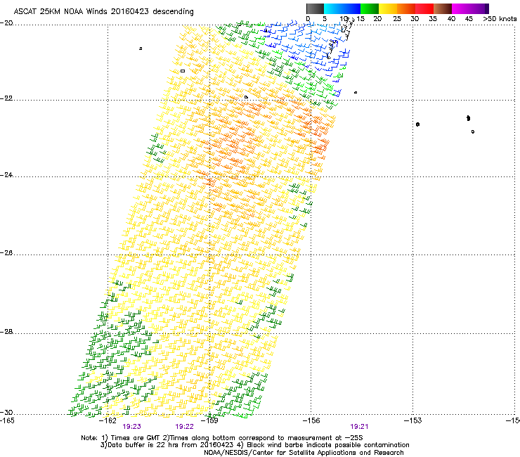Click the purple time label '19:23'
Viewport: 520px width, 457px height.
[131, 427]
